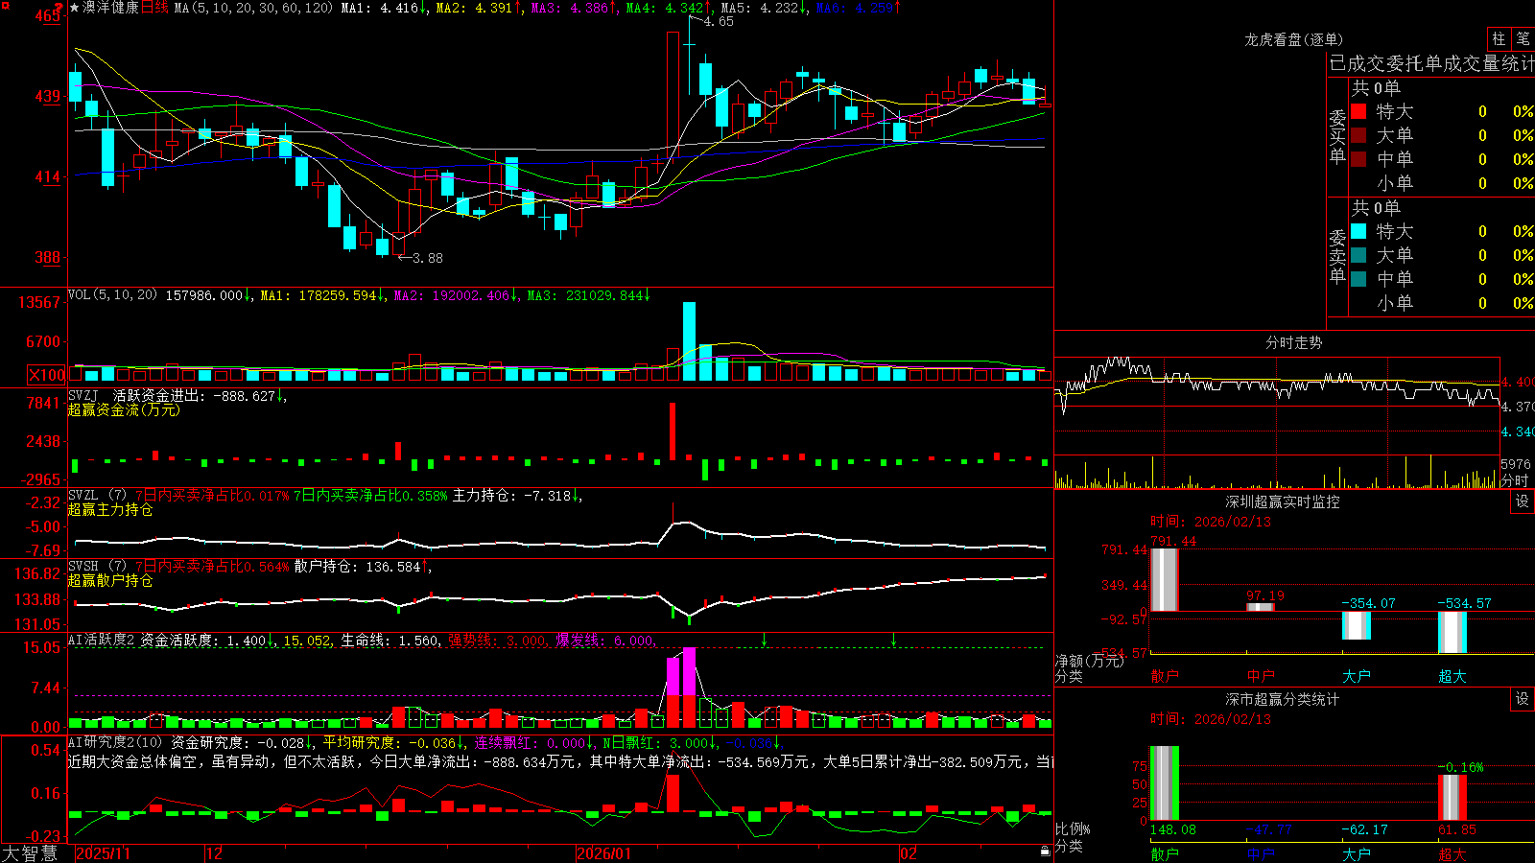Click the 澳洋健康 stock name
The width and height of the screenshot is (1535, 863).
110,8
